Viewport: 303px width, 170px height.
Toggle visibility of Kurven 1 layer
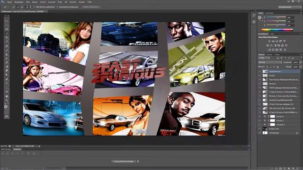pyautogui.click(x=260, y=120)
